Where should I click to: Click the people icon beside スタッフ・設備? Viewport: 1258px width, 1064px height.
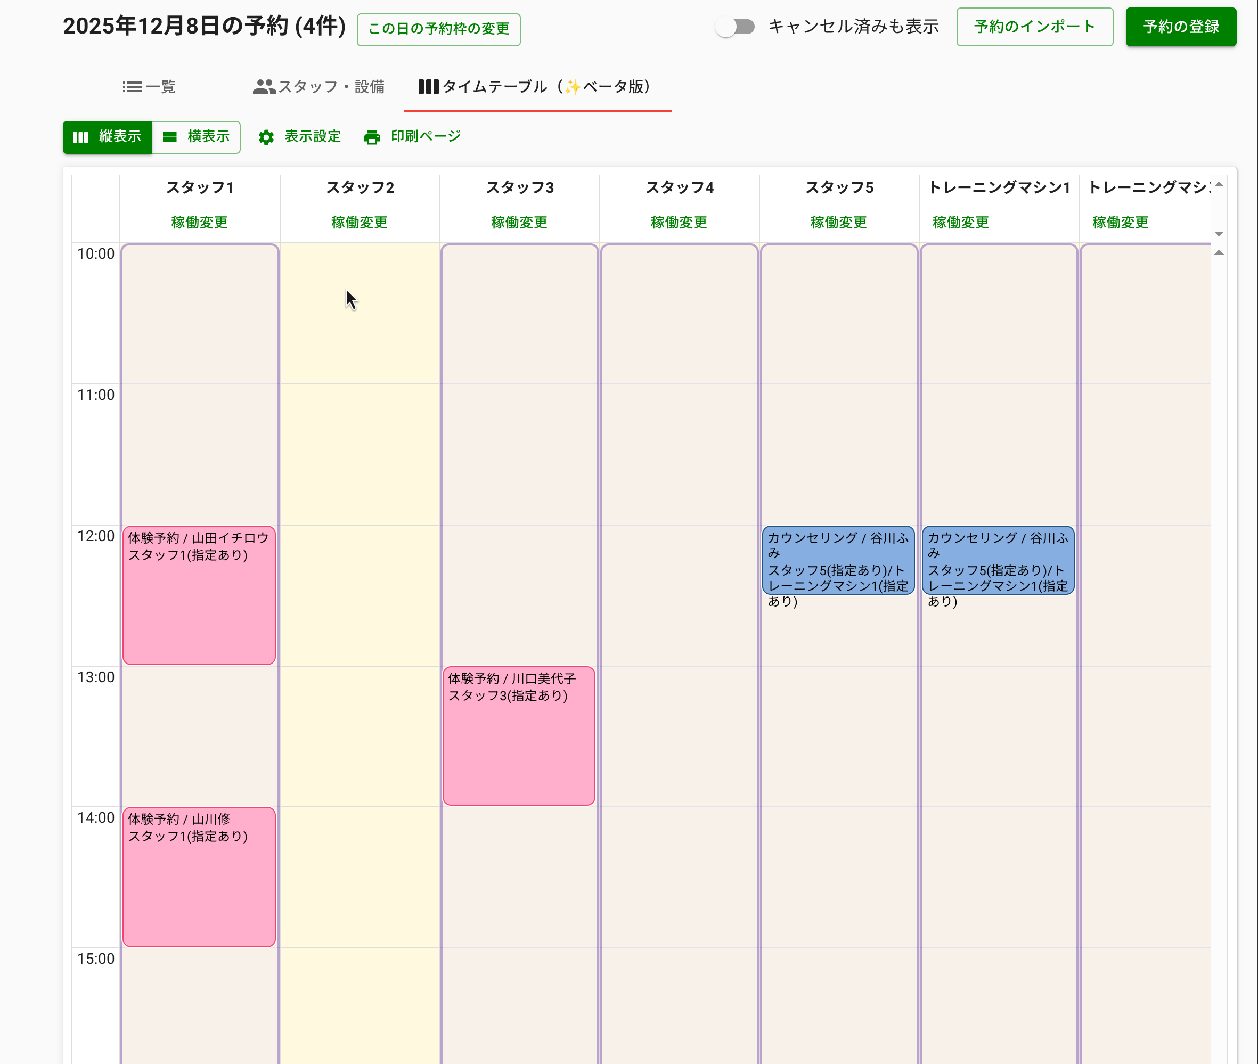tap(264, 87)
